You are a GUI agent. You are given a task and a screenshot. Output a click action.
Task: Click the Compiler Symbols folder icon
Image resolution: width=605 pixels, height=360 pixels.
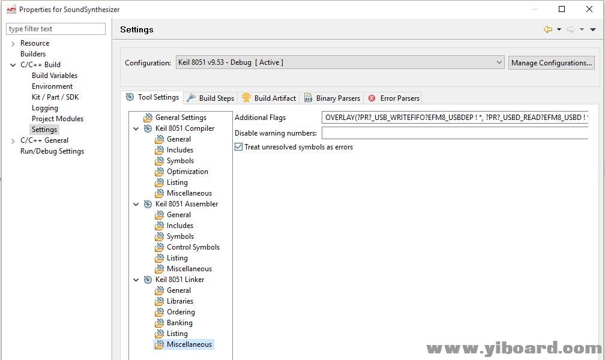click(x=160, y=161)
